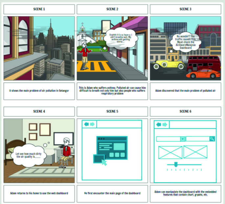Image resolution: width=225 pixels, height=204 pixels.
Task: Click the forward arrow in Scene 5 browser
Action: (92, 124)
